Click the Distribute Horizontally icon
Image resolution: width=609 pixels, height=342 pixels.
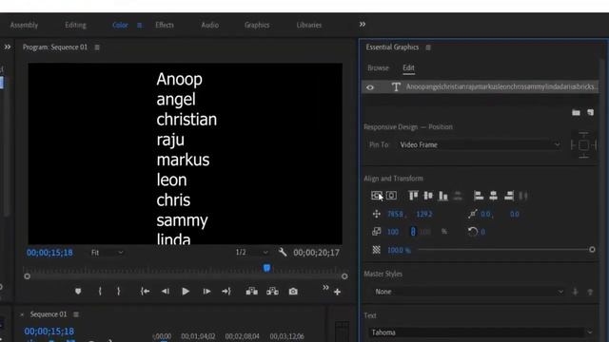click(523, 196)
